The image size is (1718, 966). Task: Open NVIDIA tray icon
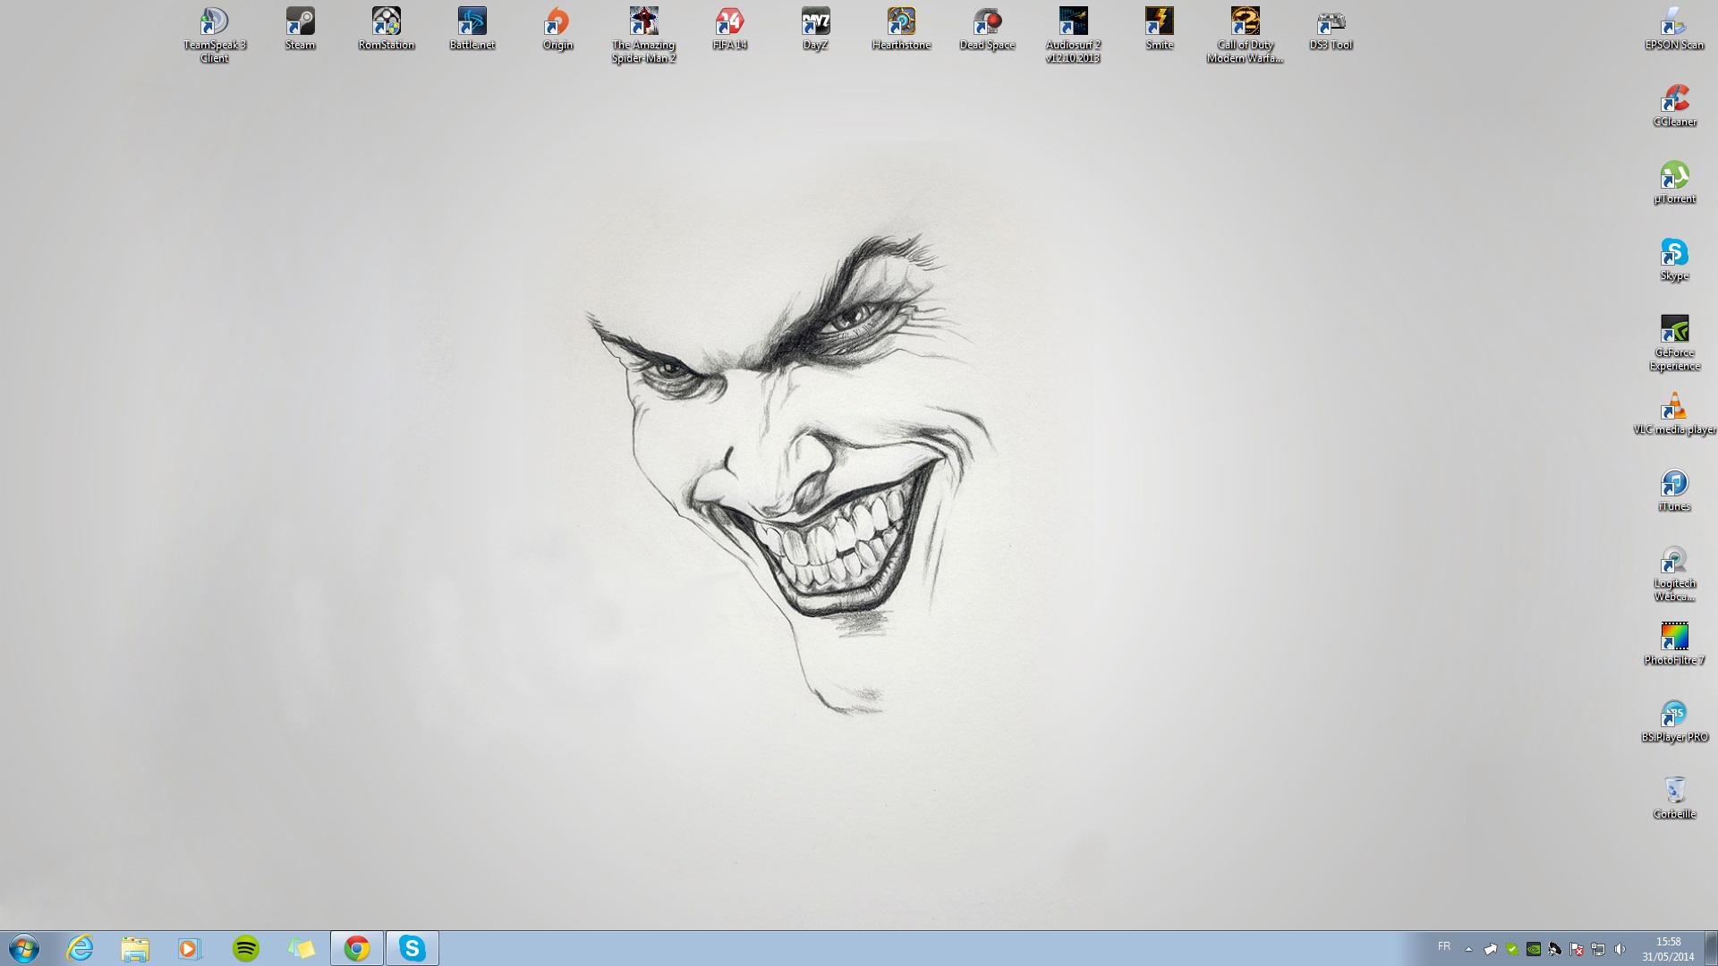click(x=1534, y=949)
